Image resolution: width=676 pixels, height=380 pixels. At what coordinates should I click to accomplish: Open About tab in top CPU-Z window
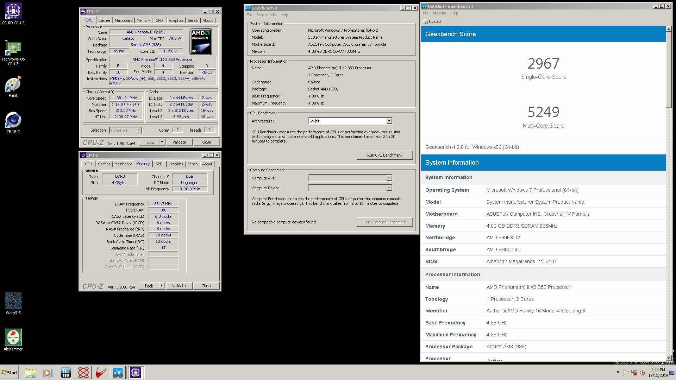207,20
